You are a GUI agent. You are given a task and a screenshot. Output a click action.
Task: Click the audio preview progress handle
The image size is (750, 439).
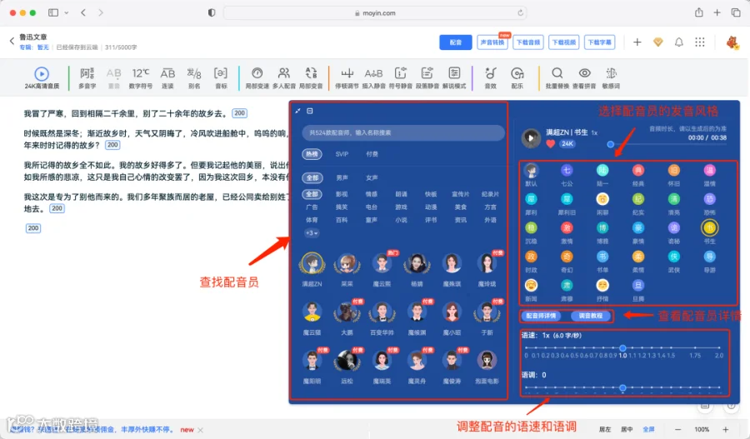[610, 144]
